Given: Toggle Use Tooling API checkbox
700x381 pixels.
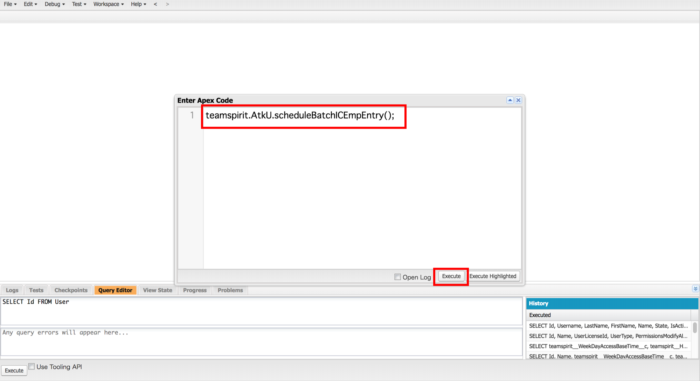Looking at the screenshot, I should point(32,366).
